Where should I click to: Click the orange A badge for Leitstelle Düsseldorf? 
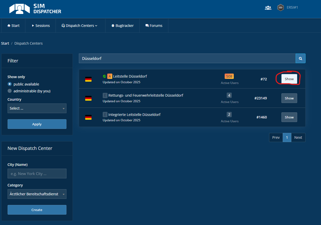(110, 76)
